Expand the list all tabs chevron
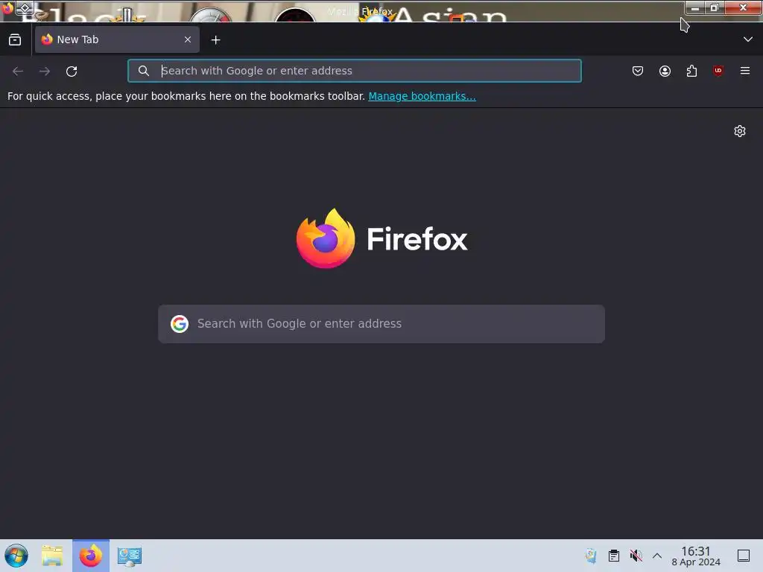763x572 pixels. [748, 39]
